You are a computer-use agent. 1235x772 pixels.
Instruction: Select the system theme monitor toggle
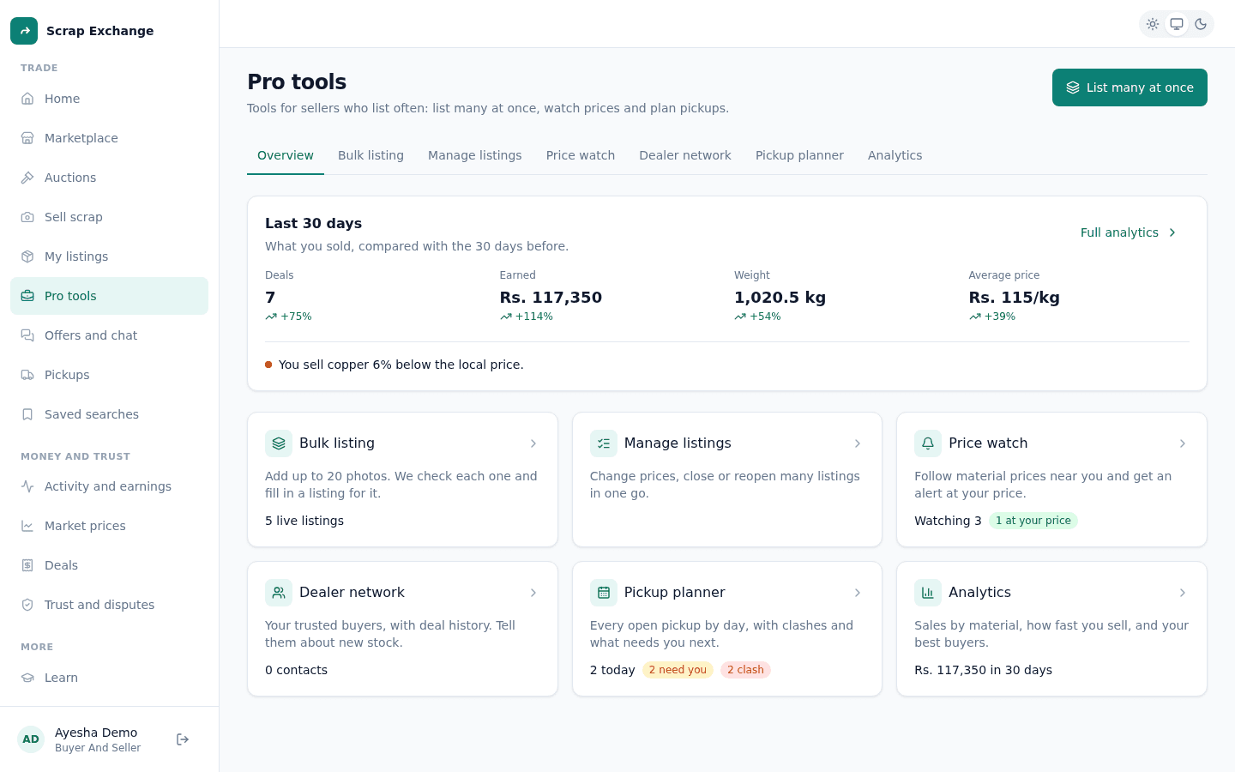[1177, 24]
